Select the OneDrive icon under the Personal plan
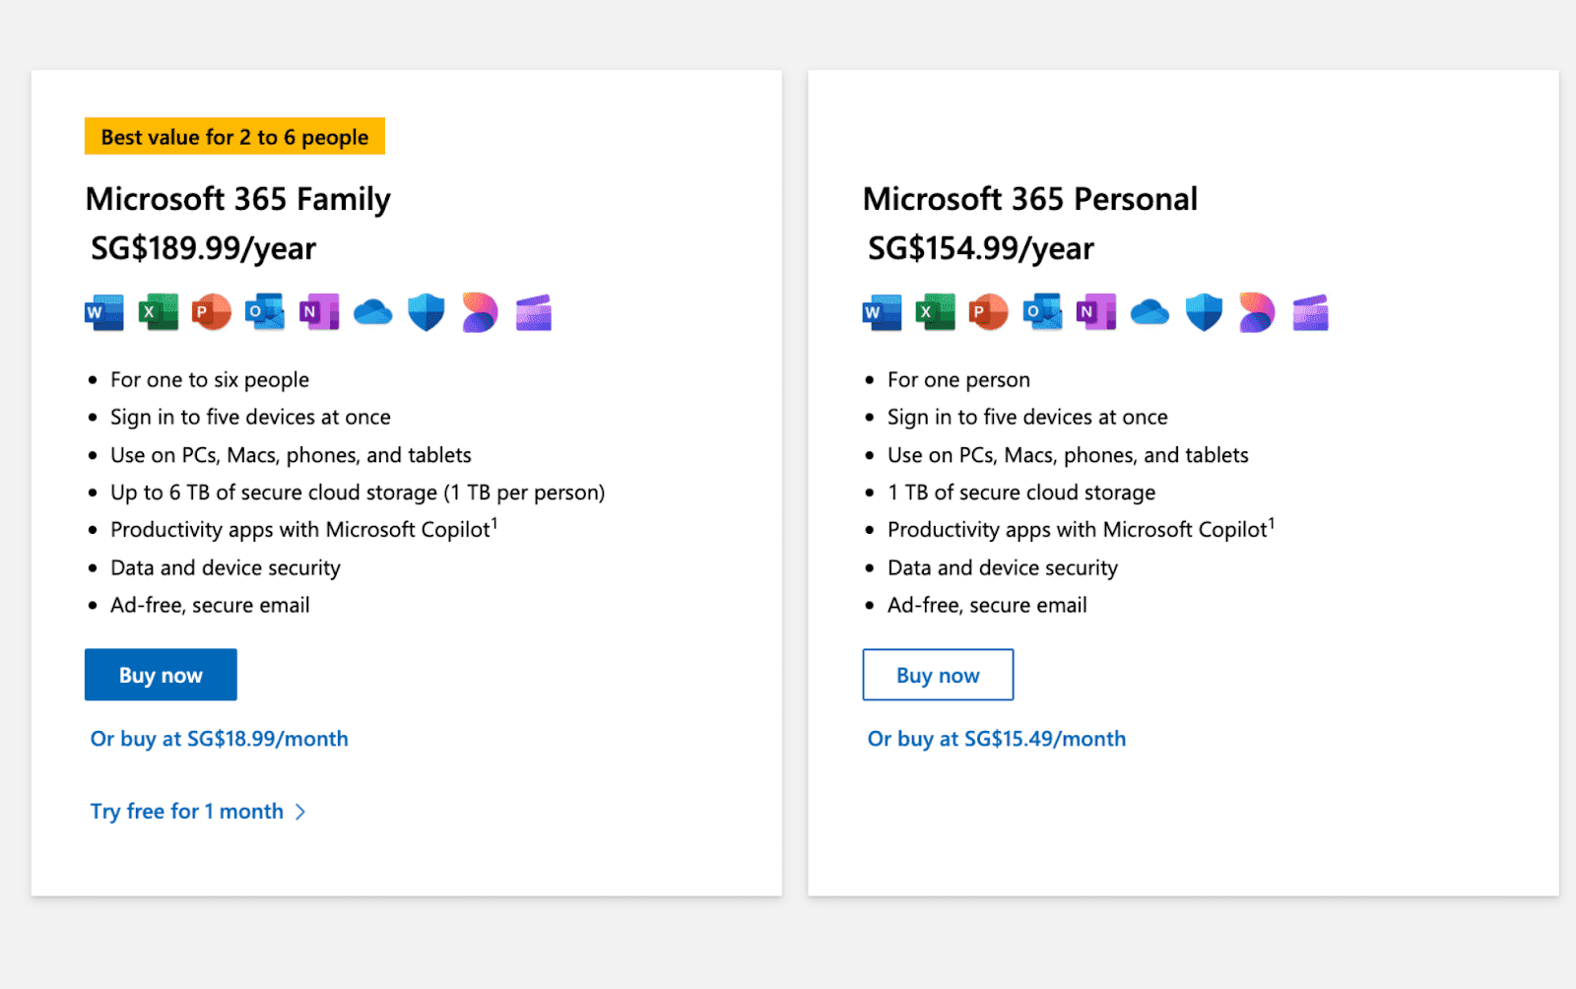The image size is (1576, 989). [1149, 312]
